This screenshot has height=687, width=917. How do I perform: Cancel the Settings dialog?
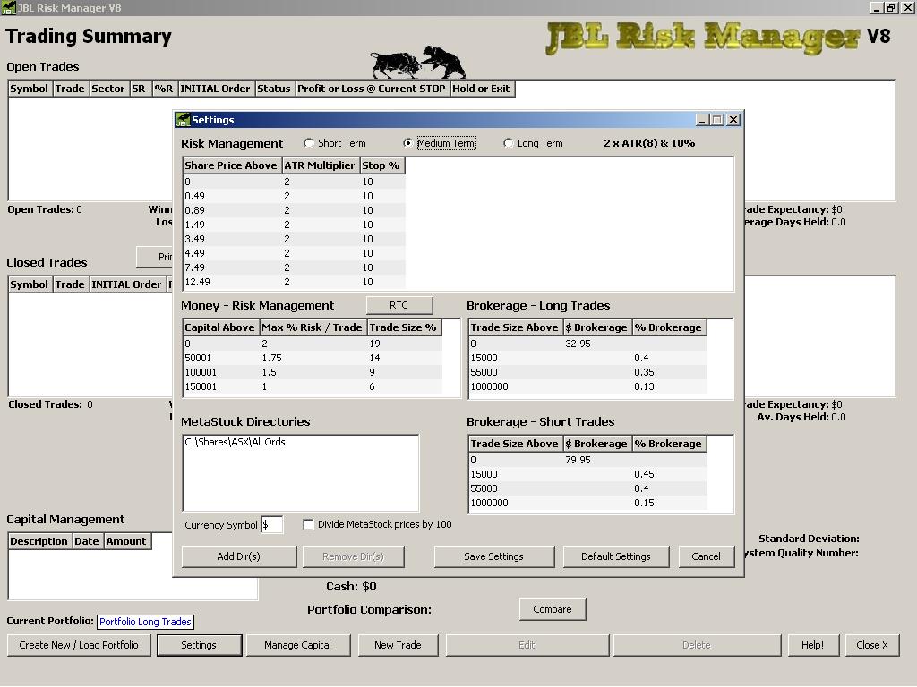(x=706, y=556)
